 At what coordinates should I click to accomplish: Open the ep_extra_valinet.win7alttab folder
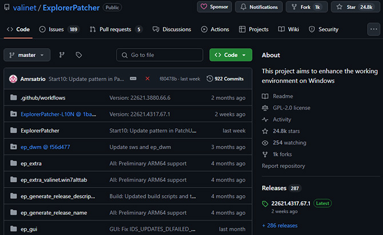(x=54, y=180)
